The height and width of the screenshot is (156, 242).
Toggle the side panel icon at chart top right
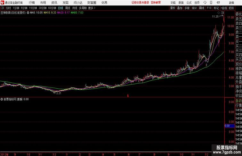[x=222, y=13]
